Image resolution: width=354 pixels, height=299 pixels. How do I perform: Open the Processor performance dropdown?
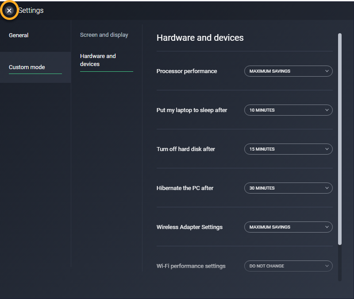pos(288,71)
